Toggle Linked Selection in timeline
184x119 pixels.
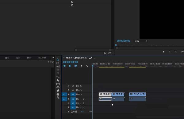(x=76, y=66)
